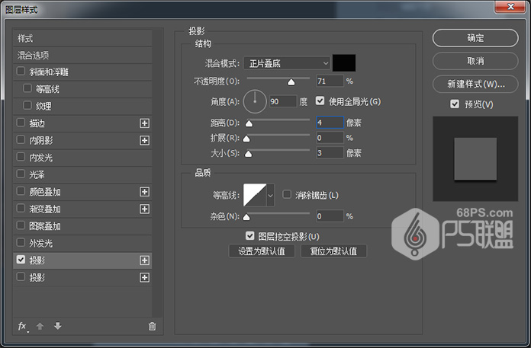Check the 外发光 checkbox
531x348 pixels.
[x=21, y=242]
